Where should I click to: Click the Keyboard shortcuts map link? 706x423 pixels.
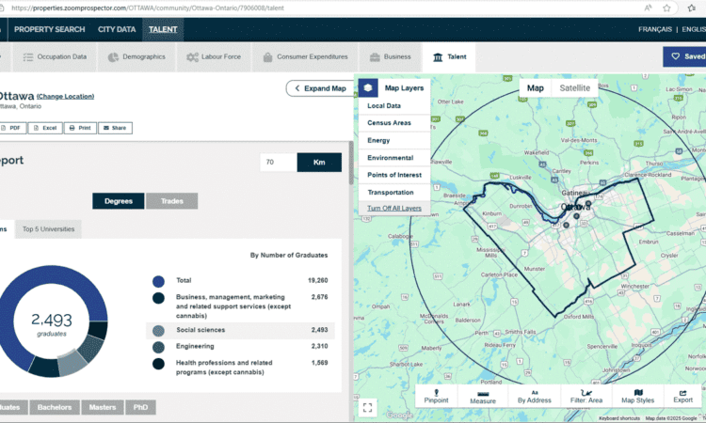(x=619, y=418)
